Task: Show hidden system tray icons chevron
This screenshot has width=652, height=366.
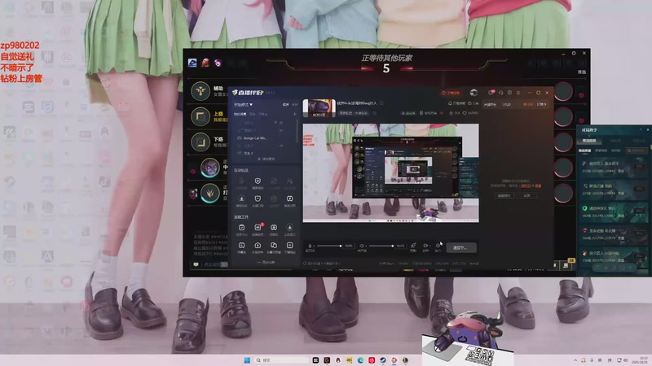Action: click(575, 360)
